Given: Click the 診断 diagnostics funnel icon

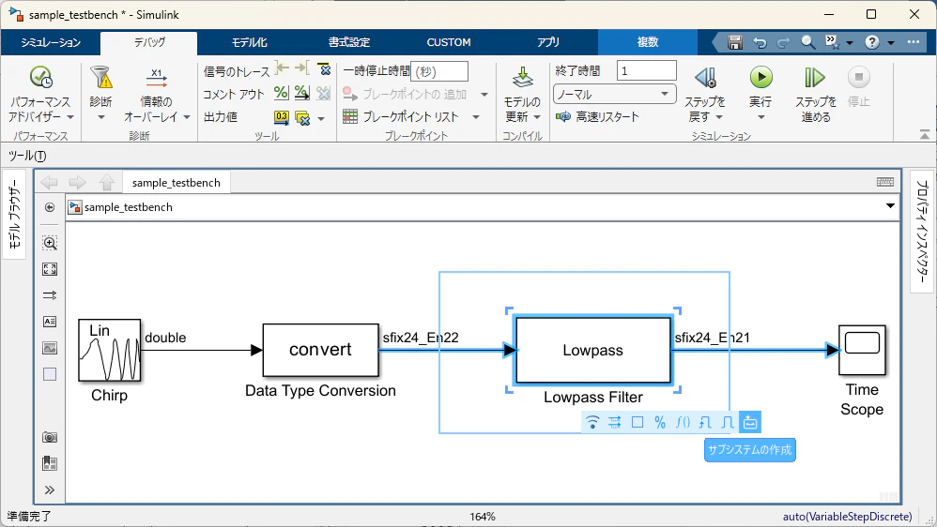Looking at the screenshot, I should 101,77.
